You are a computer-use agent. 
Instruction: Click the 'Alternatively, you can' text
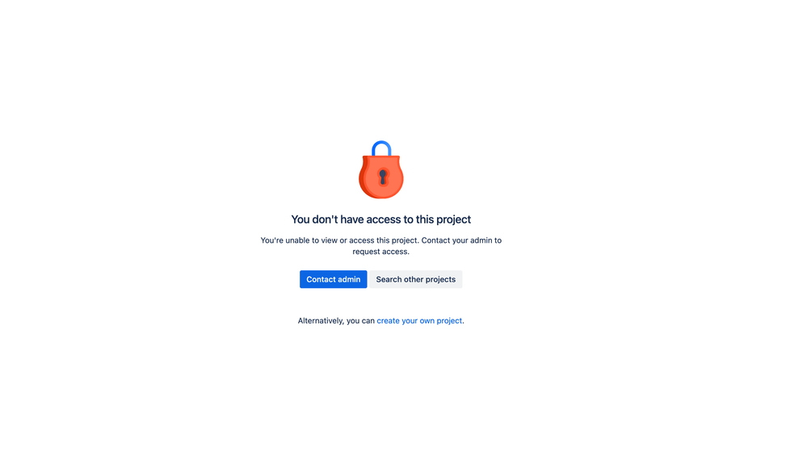[336, 320]
